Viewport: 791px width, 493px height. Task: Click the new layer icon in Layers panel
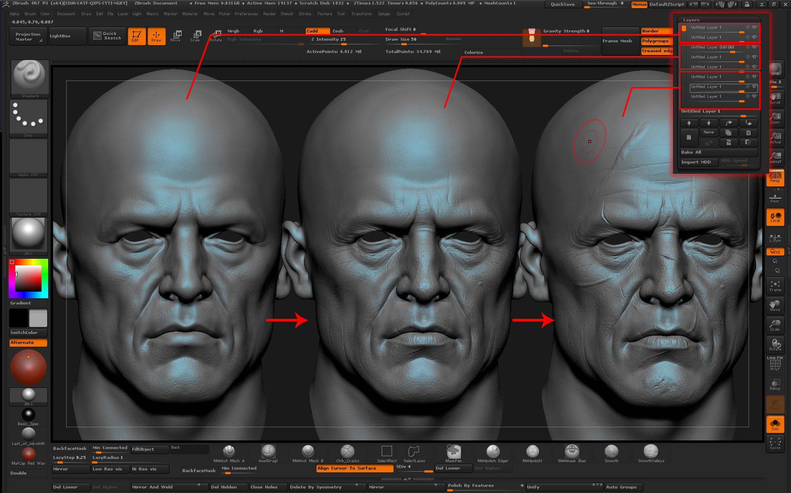689,138
